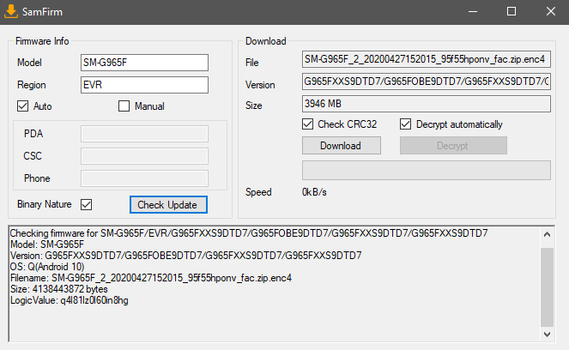Toggle the Auto checkbox
This screenshot has width=569, height=350.
[x=22, y=106]
